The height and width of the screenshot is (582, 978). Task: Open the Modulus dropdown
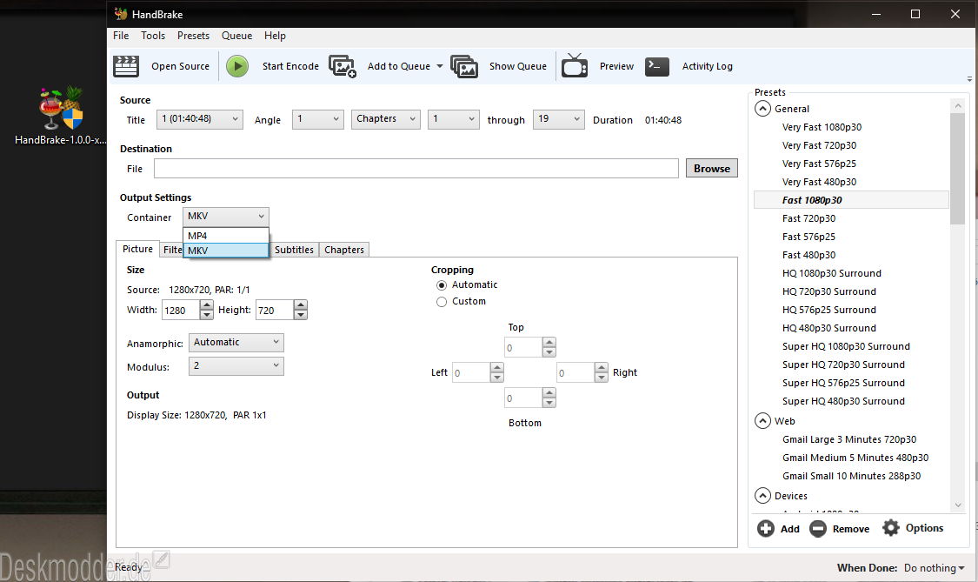(236, 366)
